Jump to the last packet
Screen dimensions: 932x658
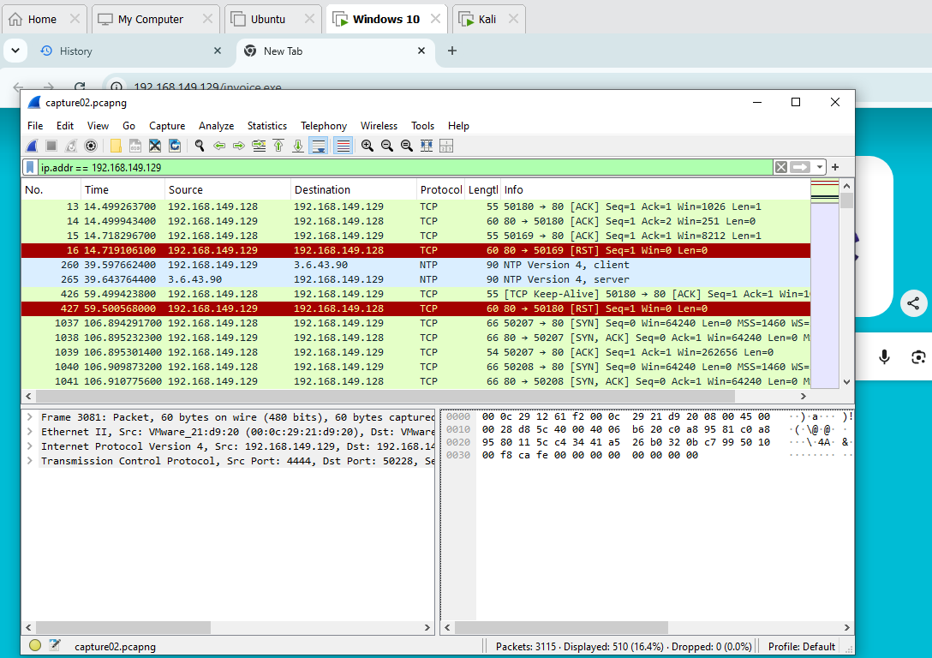coord(298,146)
